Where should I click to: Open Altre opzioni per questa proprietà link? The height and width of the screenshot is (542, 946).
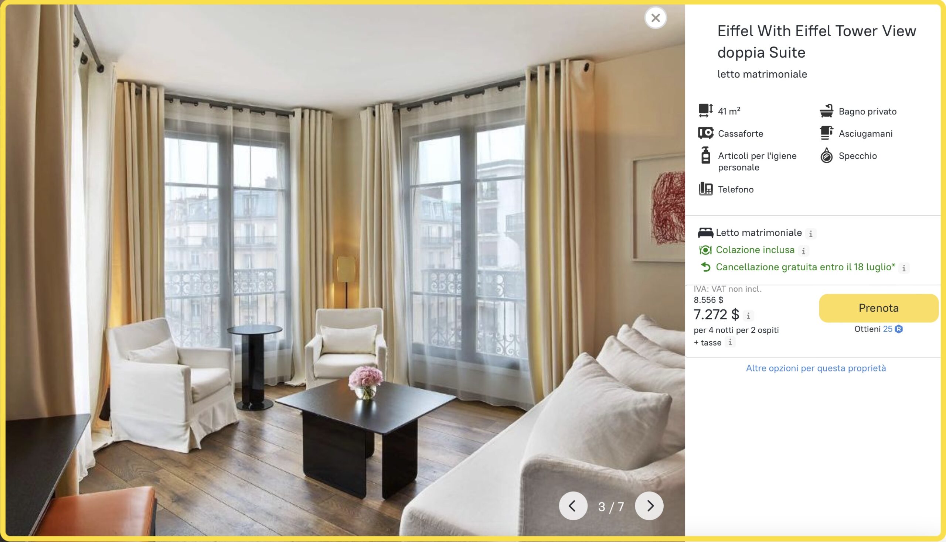pos(816,368)
